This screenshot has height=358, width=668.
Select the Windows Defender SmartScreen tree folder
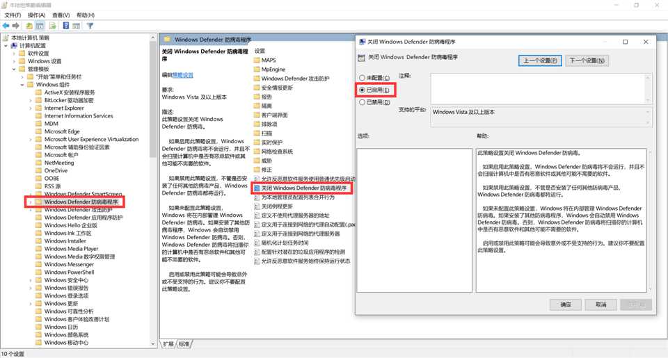[x=83, y=194]
